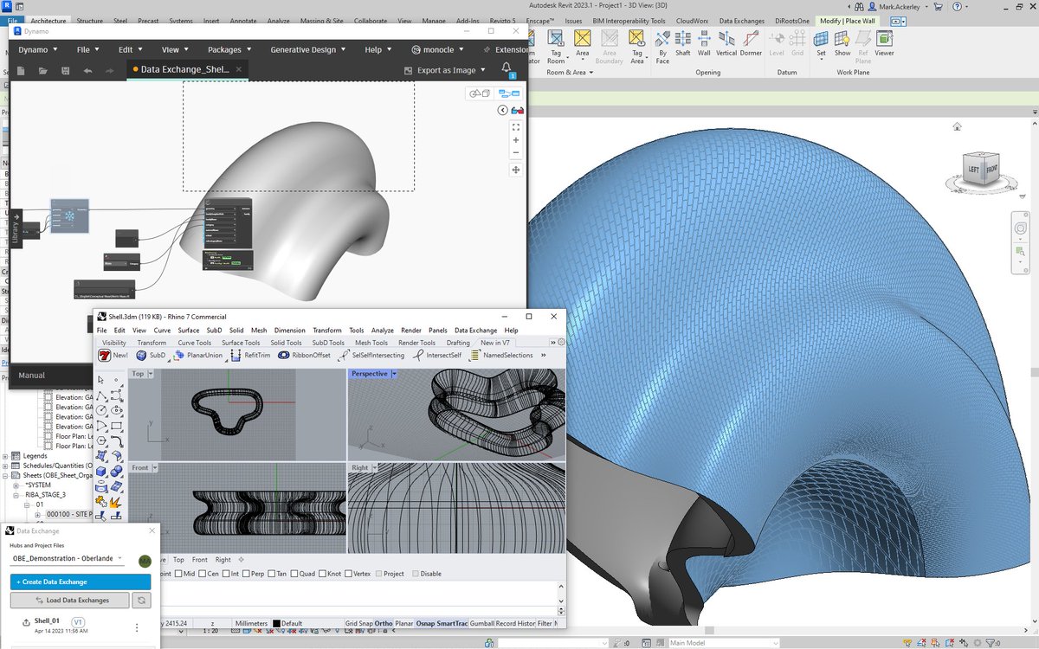Open the Top viewport dropdown arrow
This screenshot has height=649, width=1039.
[x=151, y=374]
